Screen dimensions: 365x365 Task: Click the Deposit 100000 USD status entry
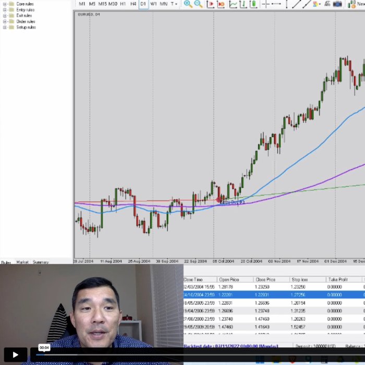click(x=315, y=346)
